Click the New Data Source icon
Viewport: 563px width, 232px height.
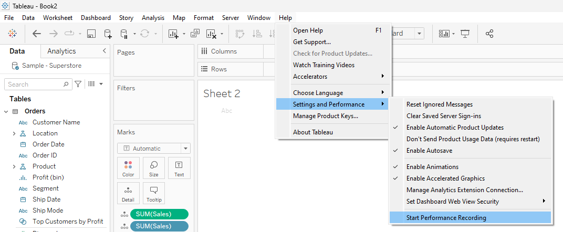point(108,34)
